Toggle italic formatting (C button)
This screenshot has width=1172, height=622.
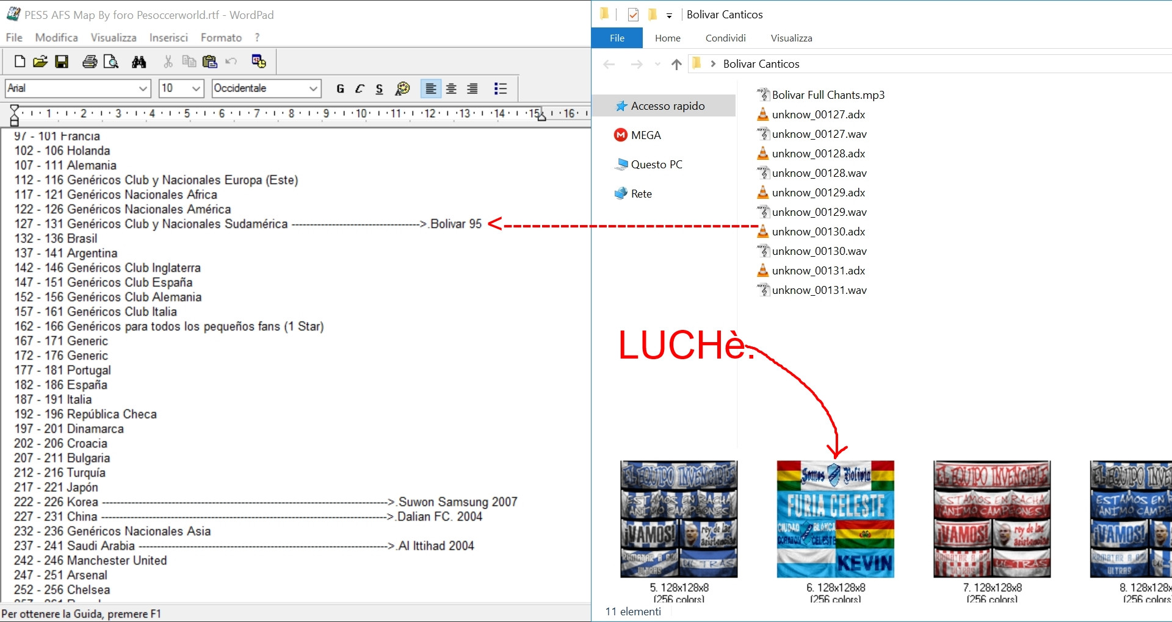pyautogui.click(x=360, y=89)
